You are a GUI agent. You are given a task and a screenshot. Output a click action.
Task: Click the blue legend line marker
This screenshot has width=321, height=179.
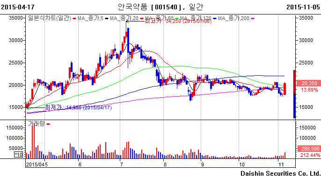coord(214,19)
